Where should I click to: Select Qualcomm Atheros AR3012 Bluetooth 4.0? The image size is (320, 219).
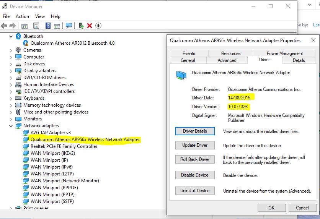tap(72, 43)
